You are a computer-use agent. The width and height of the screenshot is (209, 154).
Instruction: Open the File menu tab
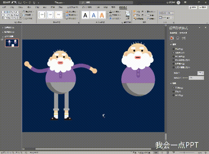click(x=4, y=7)
